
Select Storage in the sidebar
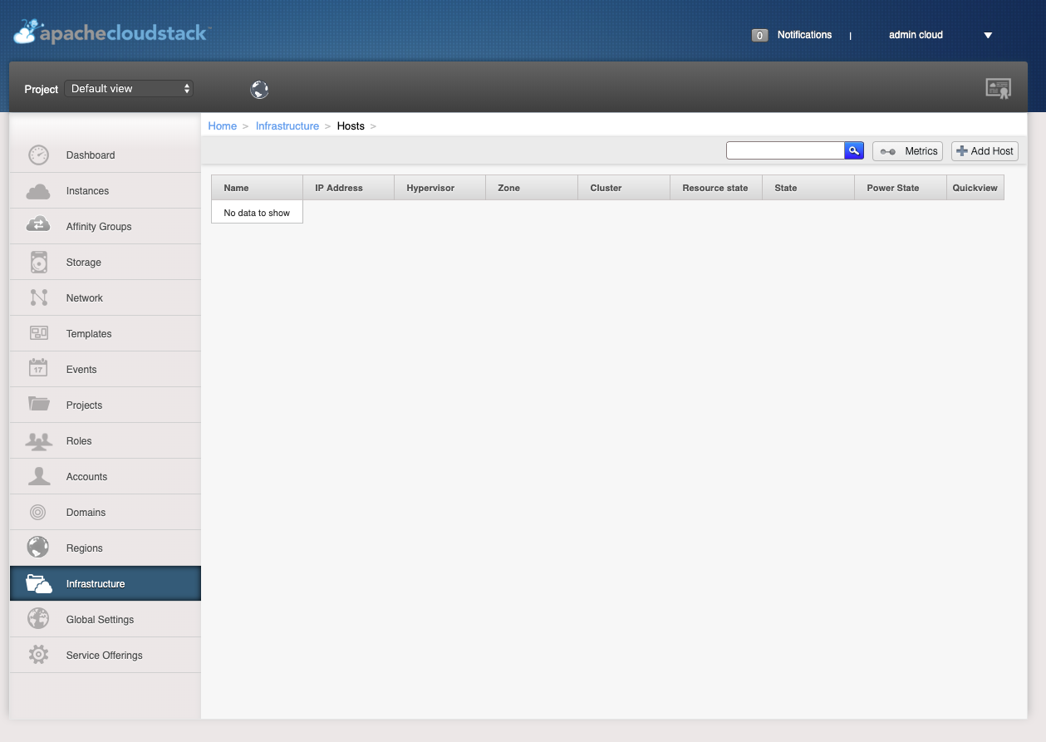tap(106, 263)
